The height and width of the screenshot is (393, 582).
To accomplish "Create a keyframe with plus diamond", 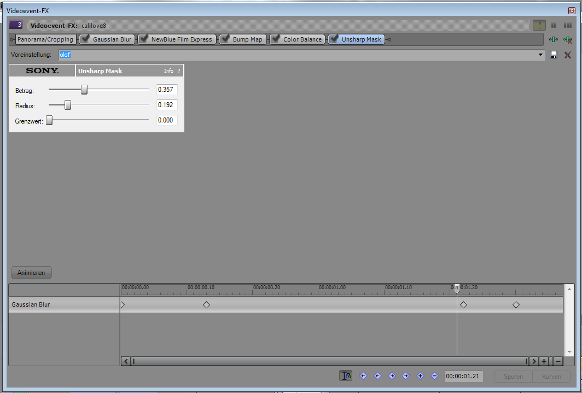I will click(420, 376).
